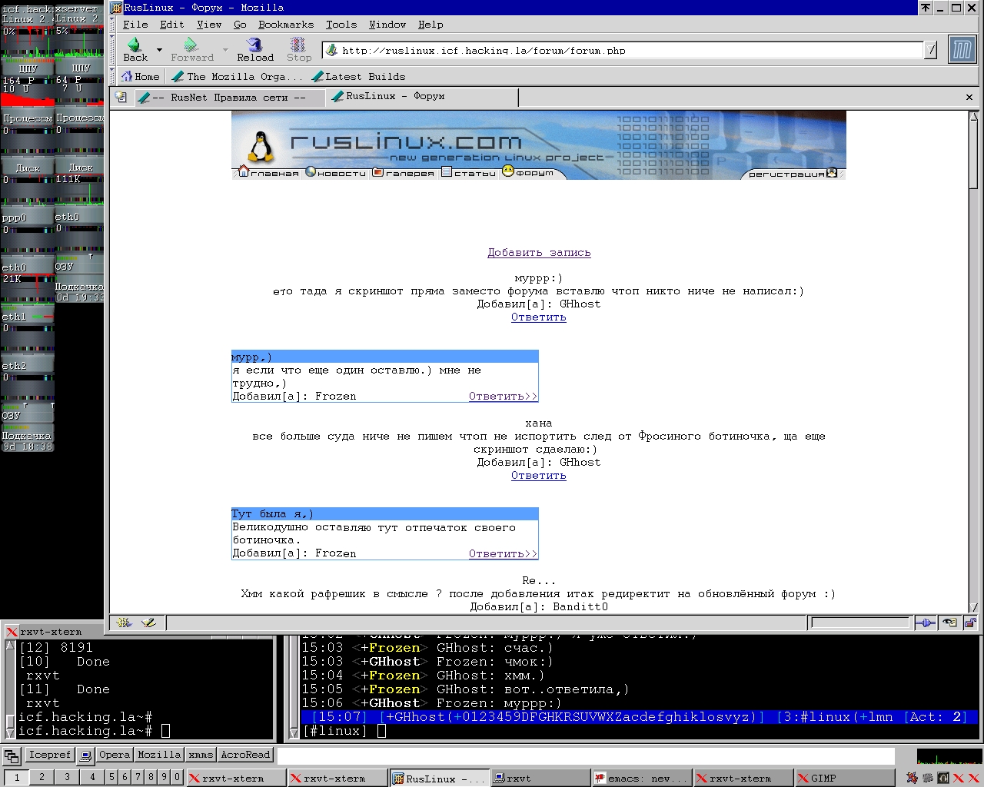Click Добавить запись link

pyautogui.click(x=539, y=252)
